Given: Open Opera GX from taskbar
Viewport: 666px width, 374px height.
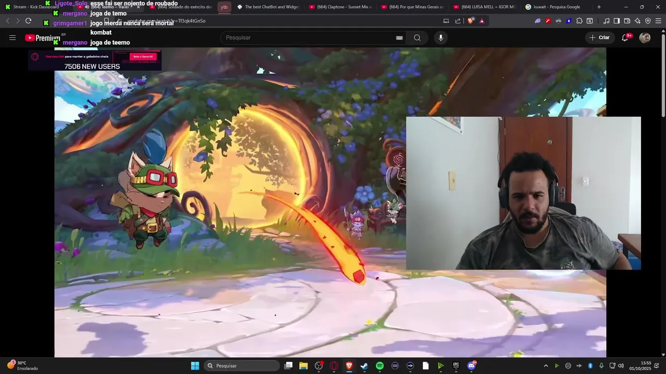Looking at the screenshot, I should (334, 366).
